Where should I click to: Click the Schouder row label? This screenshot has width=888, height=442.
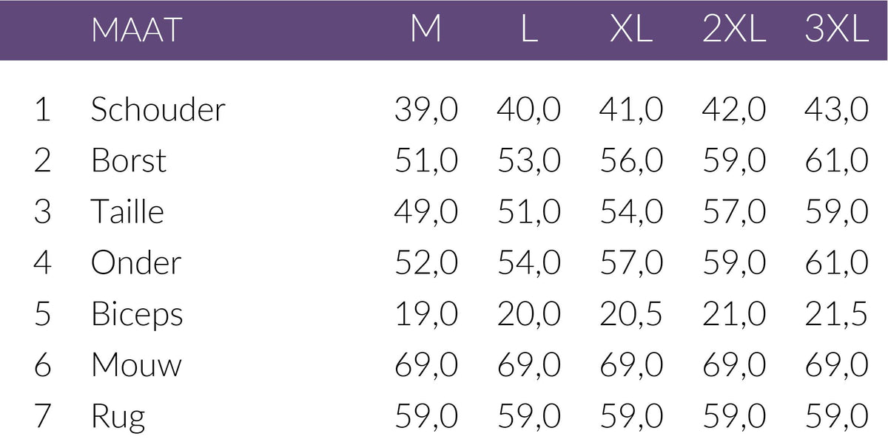pyautogui.click(x=158, y=110)
